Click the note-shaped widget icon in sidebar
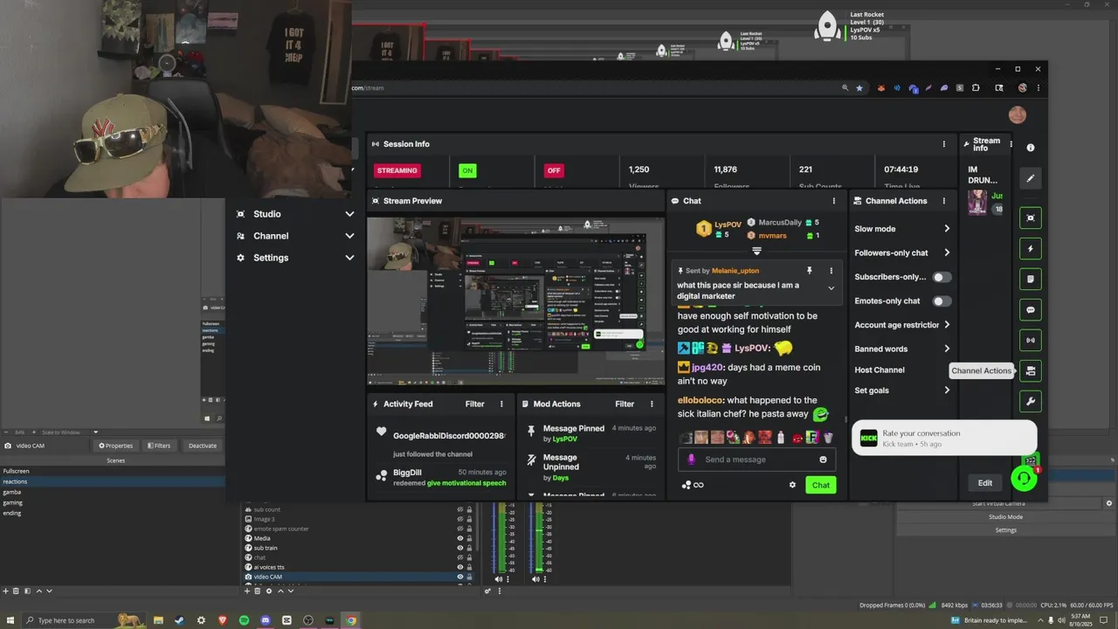 (1031, 280)
